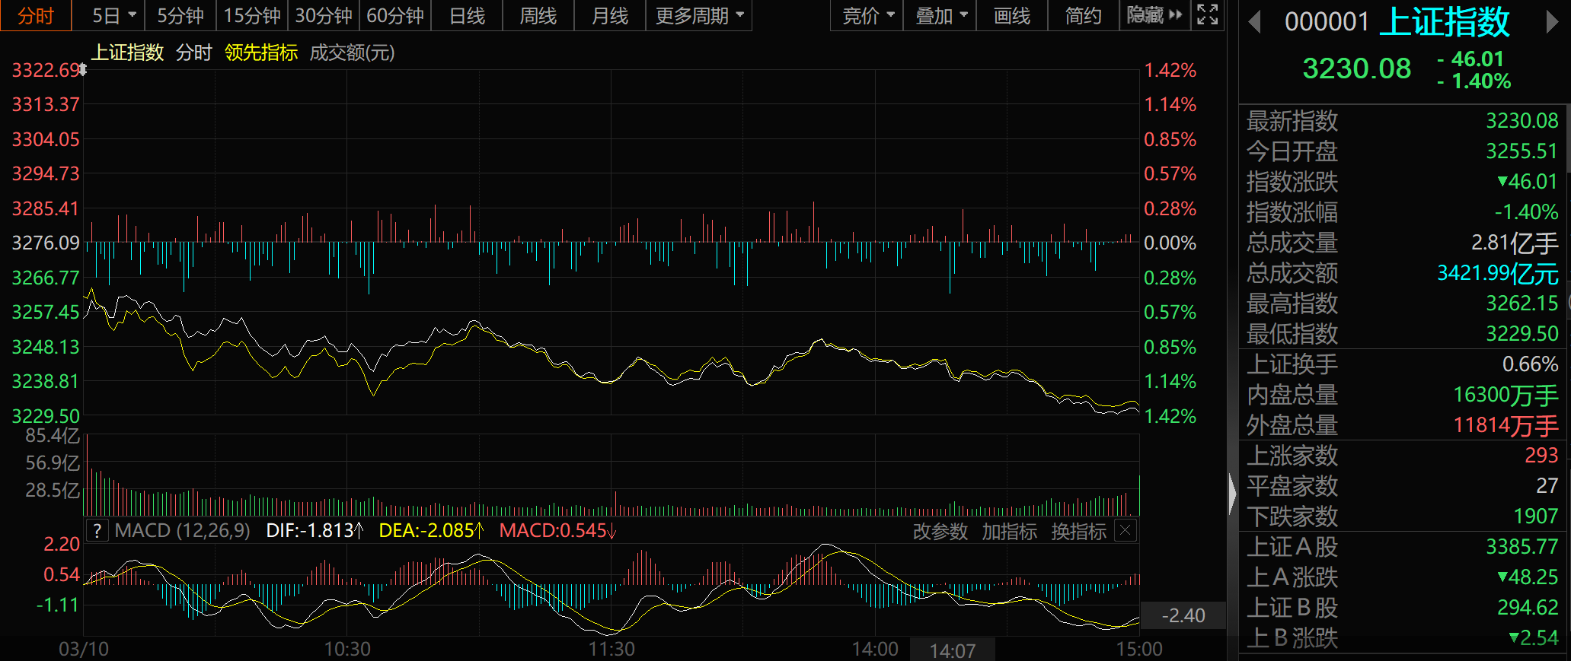Click the fullscreen expand icon
Image resolution: width=1571 pixels, height=661 pixels.
pyautogui.click(x=1208, y=14)
